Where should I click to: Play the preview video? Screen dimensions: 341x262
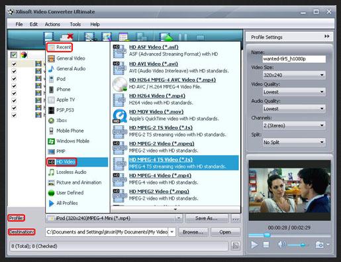pos(254,245)
